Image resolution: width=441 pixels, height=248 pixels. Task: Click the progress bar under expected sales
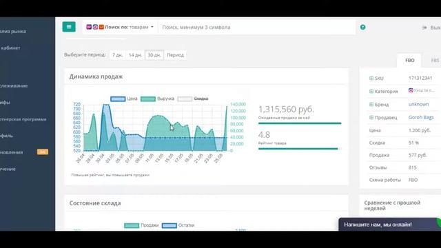tap(300, 123)
